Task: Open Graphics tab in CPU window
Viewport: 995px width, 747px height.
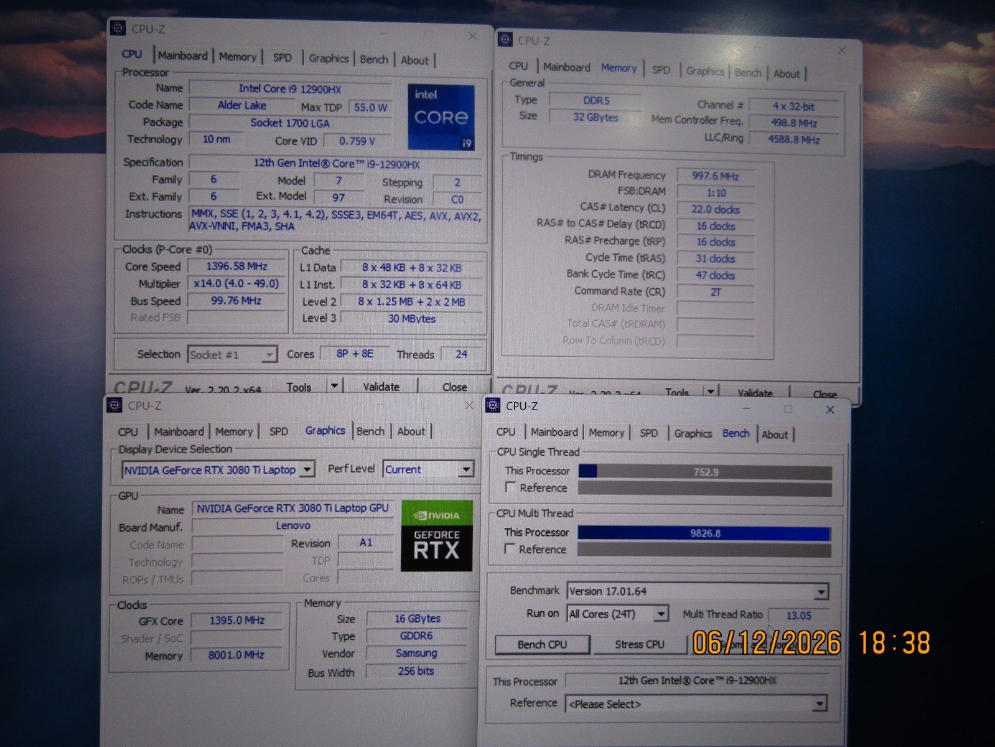Action: (329, 58)
